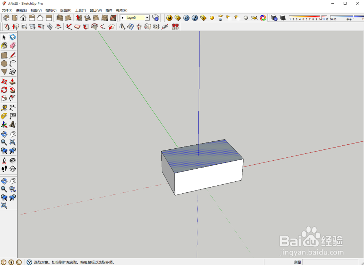Switch to Right view
Screen dimensions: 364x265
tap(32, 18)
